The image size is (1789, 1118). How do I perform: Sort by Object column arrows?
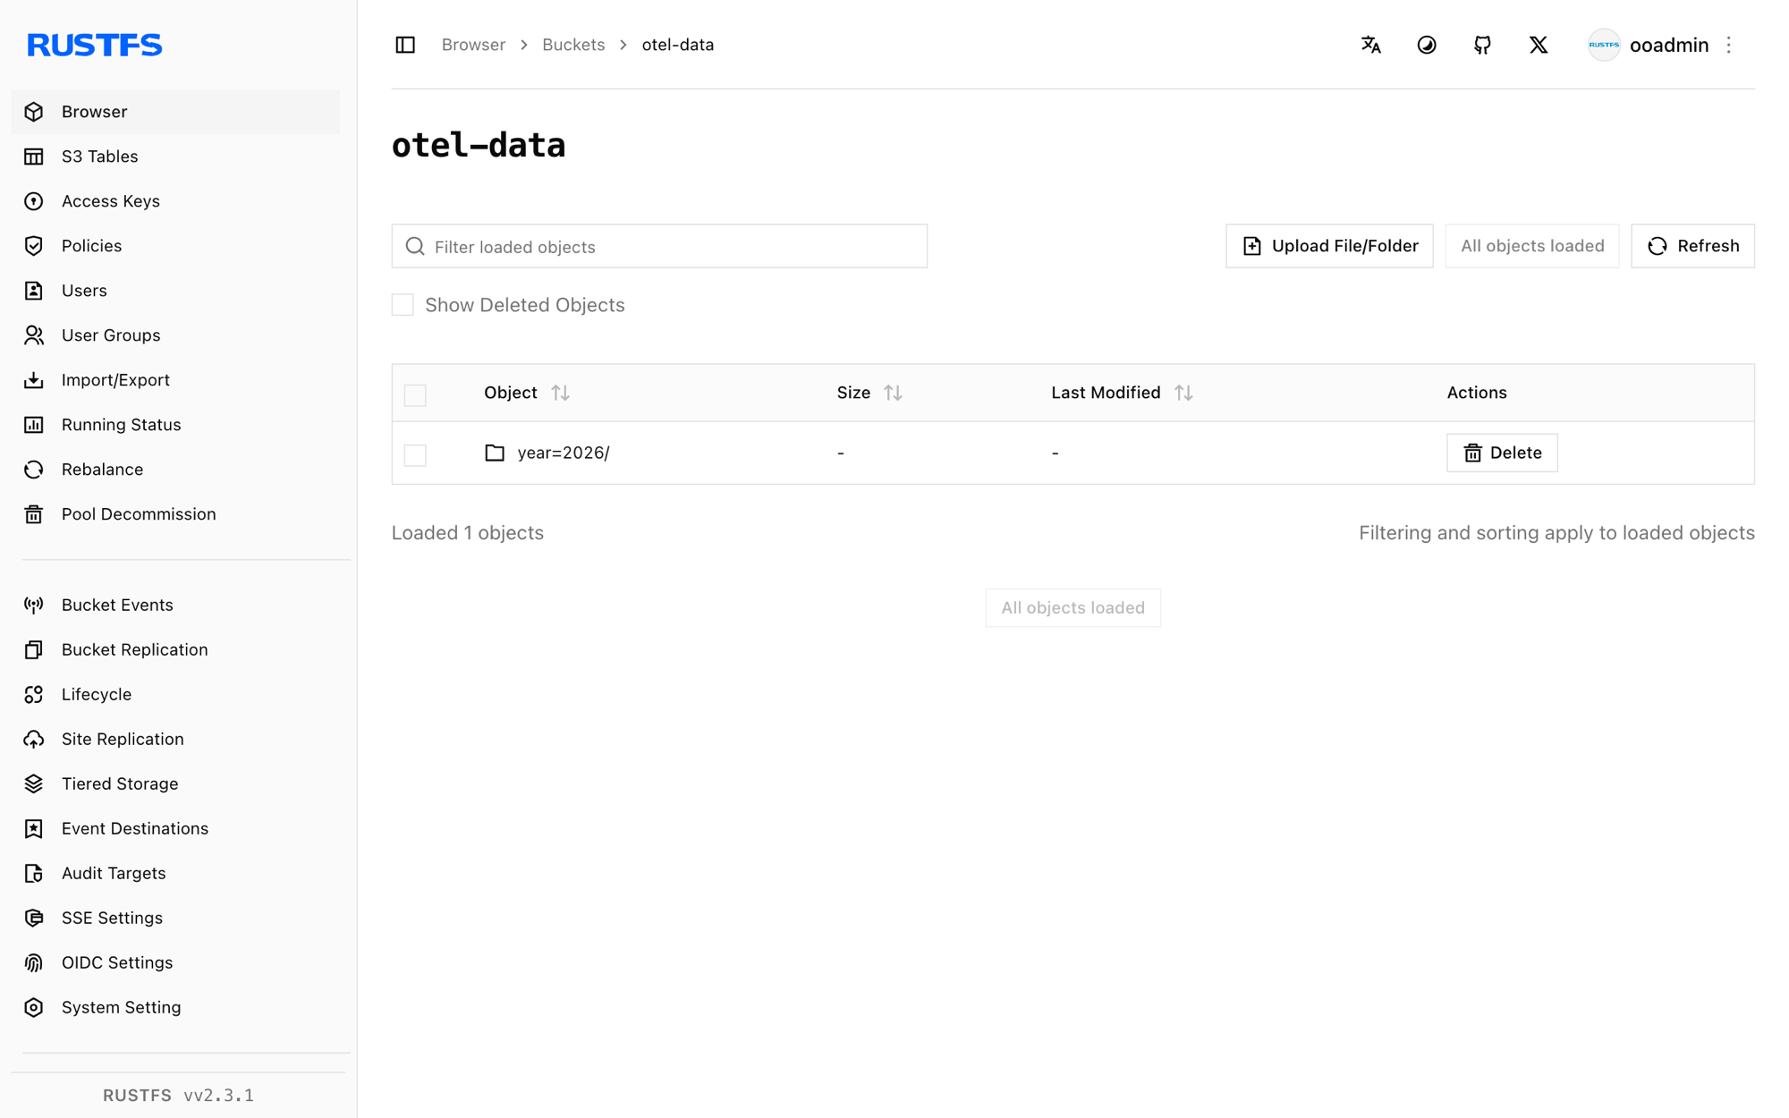561,393
